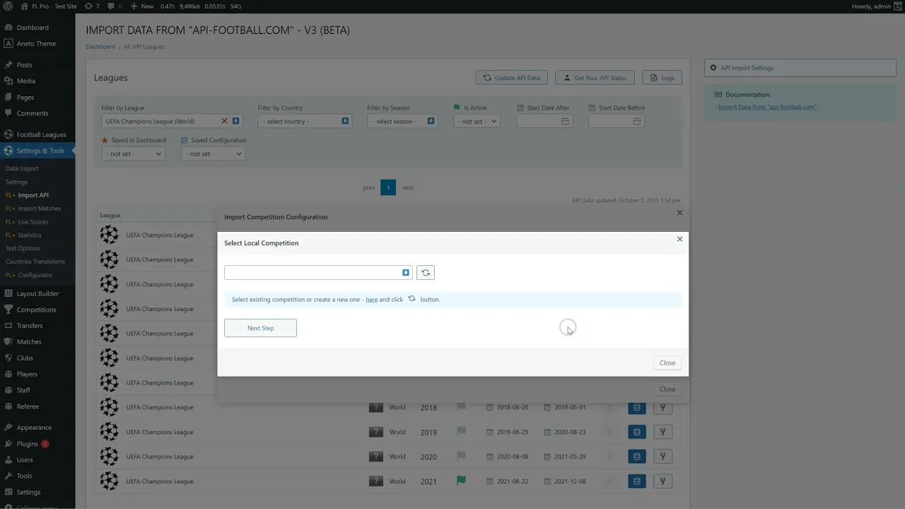Image resolution: width=905 pixels, height=509 pixels.
Task: Click the Football Leagues ball icon
Action: [x=8, y=134]
